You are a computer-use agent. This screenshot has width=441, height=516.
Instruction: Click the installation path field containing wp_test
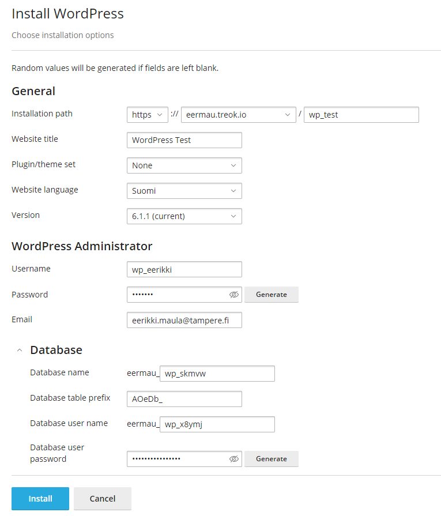361,115
